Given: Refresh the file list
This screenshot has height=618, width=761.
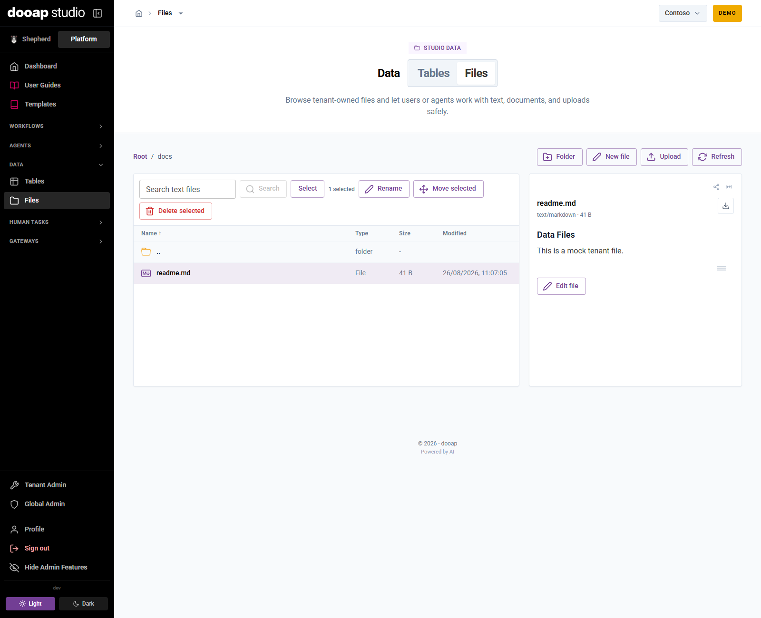Looking at the screenshot, I should coord(716,157).
